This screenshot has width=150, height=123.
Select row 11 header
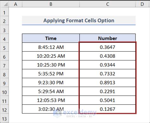click(x=4, y=100)
